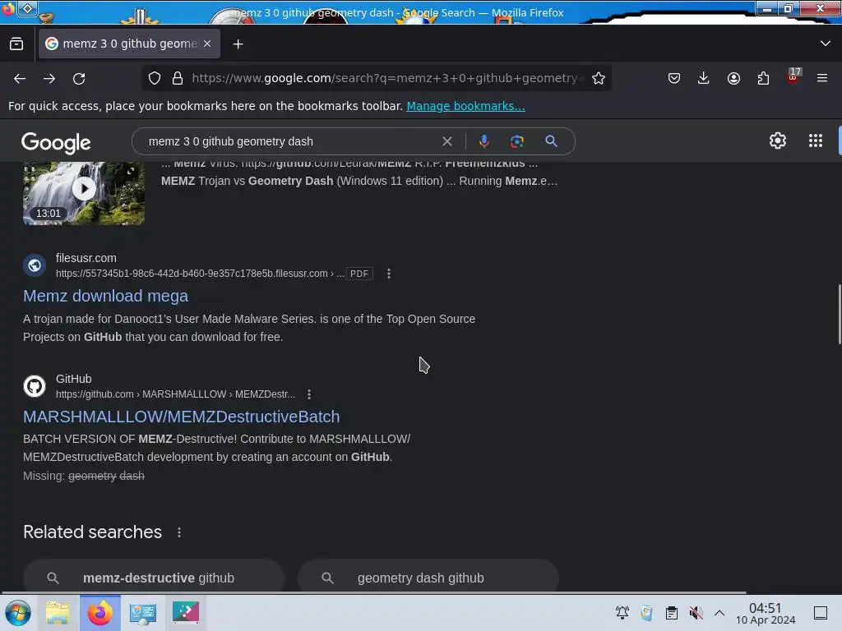Open the uBlock extension icon showing 17
This screenshot has height=631, width=842.
tap(793, 76)
